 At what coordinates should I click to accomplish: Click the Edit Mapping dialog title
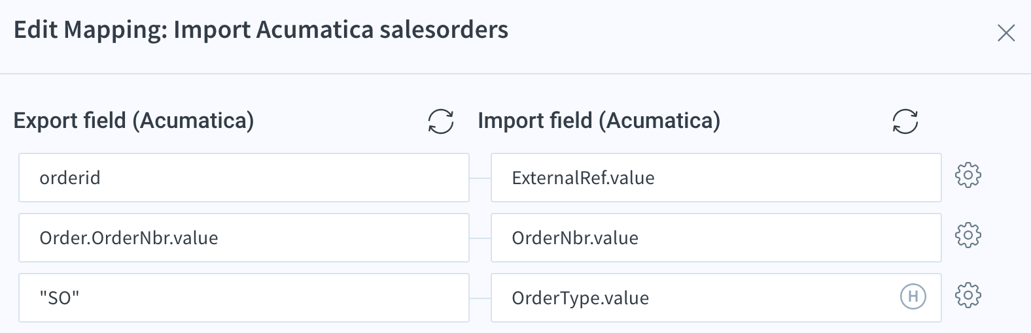tap(261, 31)
